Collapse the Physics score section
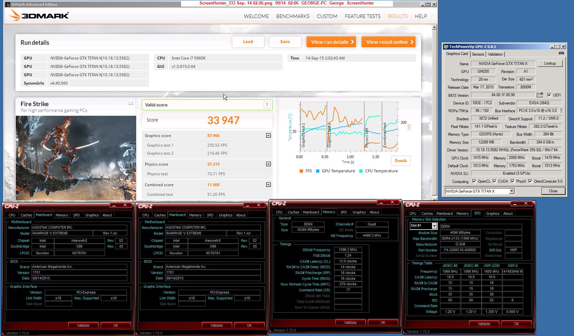 268,164
